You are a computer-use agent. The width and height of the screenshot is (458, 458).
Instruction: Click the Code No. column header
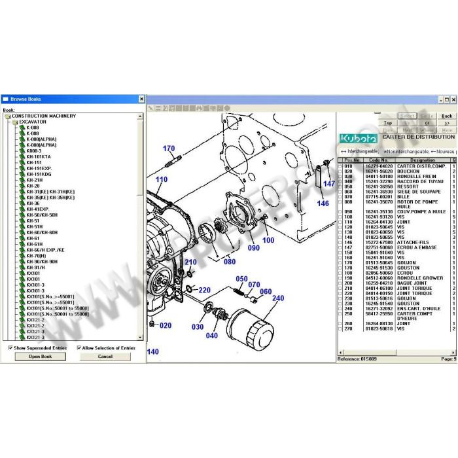tap(379, 160)
